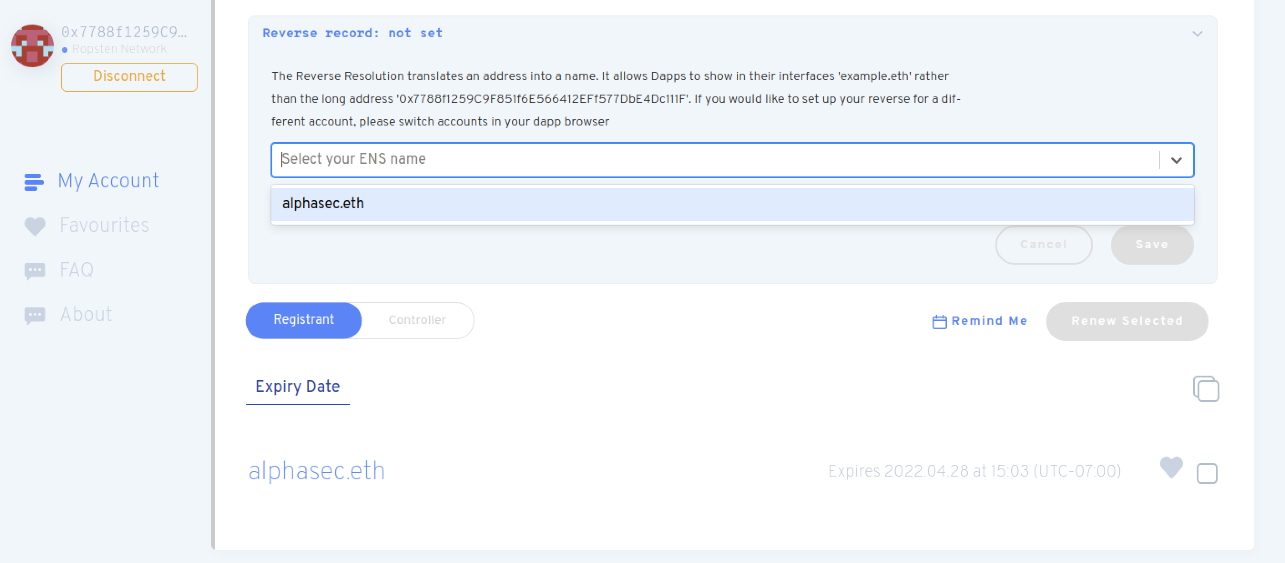
Task: Open the ENS name dropdown arrow
Action: [1178, 161]
